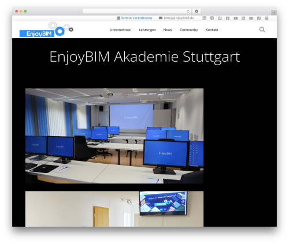The height and width of the screenshot is (244, 289).
Task: Open the classroom photo with blue monitors
Action: pos(114,136)
